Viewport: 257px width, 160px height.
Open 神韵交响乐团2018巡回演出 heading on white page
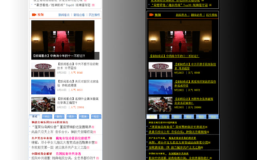(50, 122)
